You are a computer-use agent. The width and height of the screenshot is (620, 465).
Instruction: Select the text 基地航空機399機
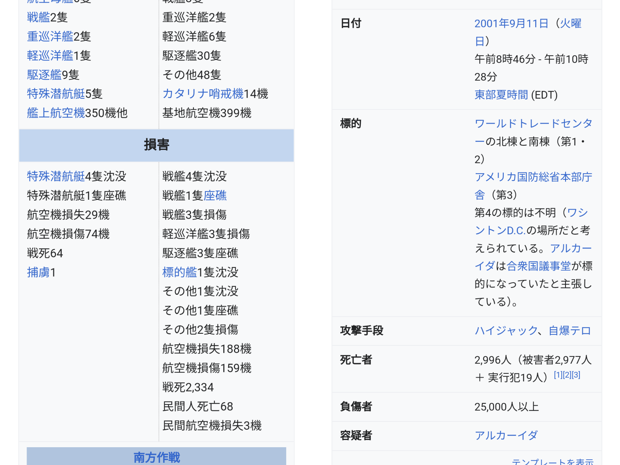click(x=207, y=113)
